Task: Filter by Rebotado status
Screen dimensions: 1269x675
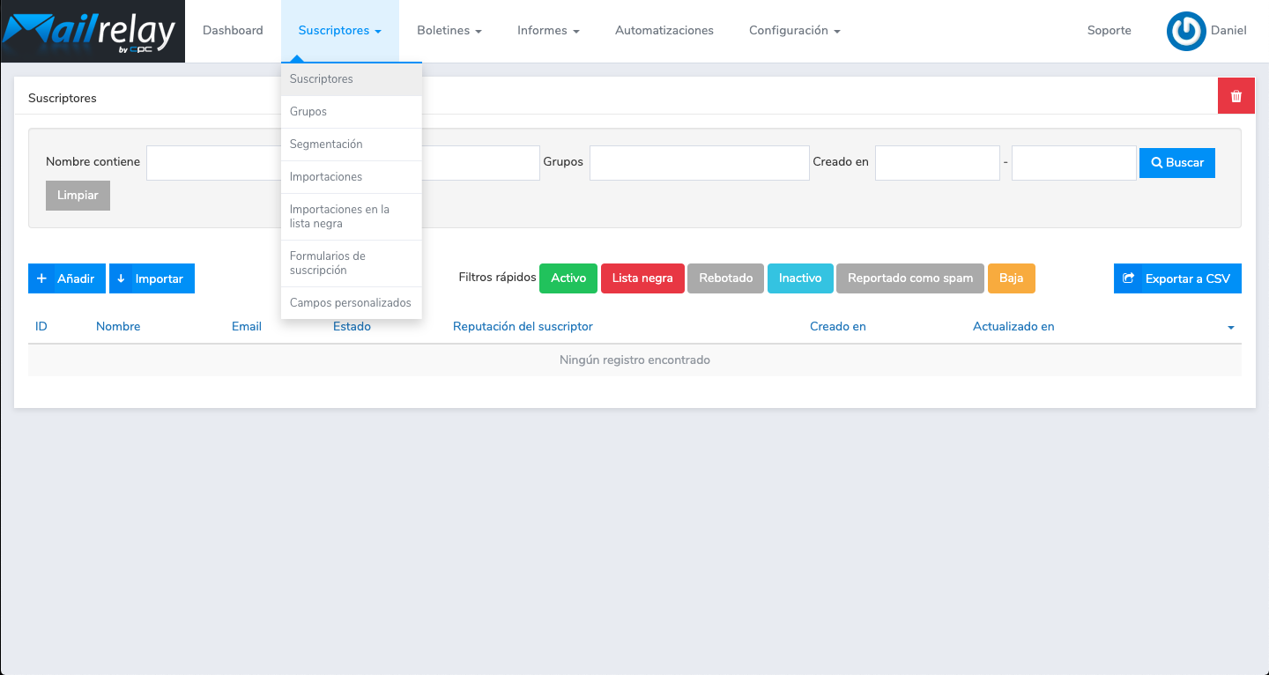Action: point(726,278)
